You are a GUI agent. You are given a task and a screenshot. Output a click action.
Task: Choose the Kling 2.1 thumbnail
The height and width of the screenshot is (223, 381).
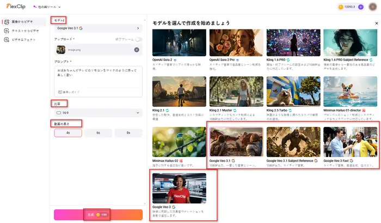point(179,92)
